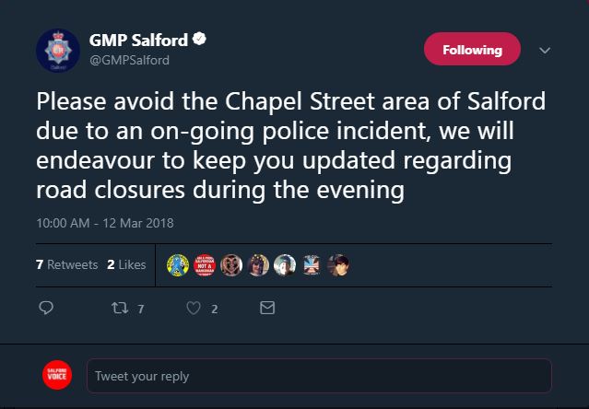589x409 pixels.
Task: Send tweet via direct message envelope icon
Action: tap(267, 309)
